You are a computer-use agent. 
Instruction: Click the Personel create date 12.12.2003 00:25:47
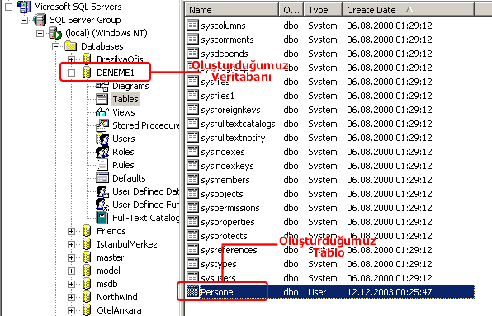pos(390,292)
